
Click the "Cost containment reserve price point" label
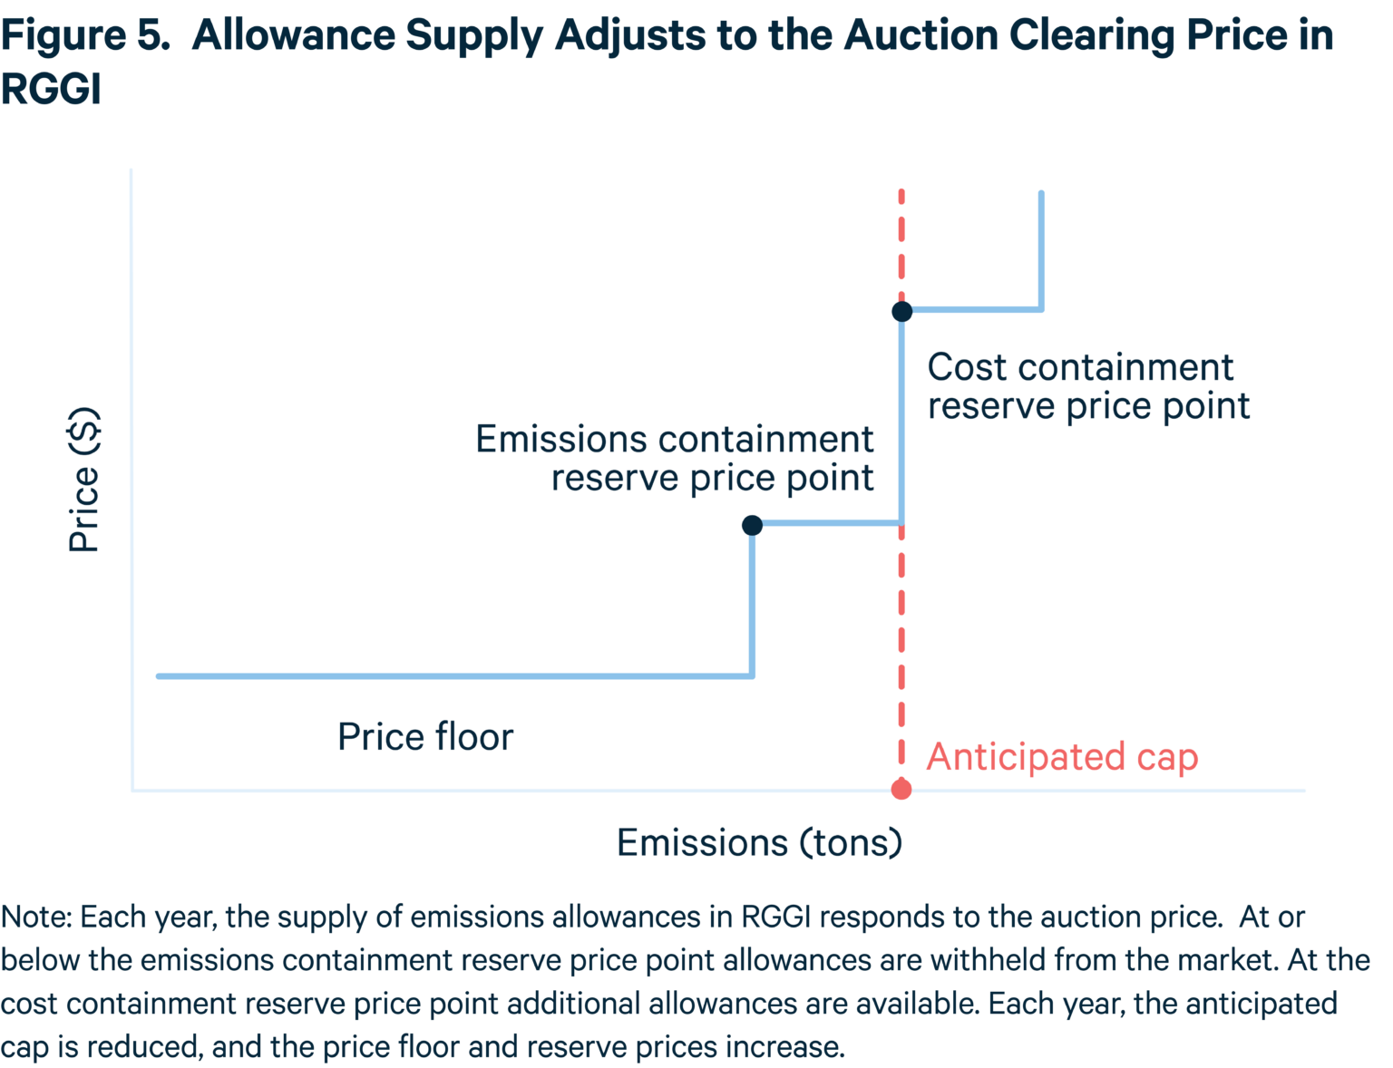tap(1087, 386)
